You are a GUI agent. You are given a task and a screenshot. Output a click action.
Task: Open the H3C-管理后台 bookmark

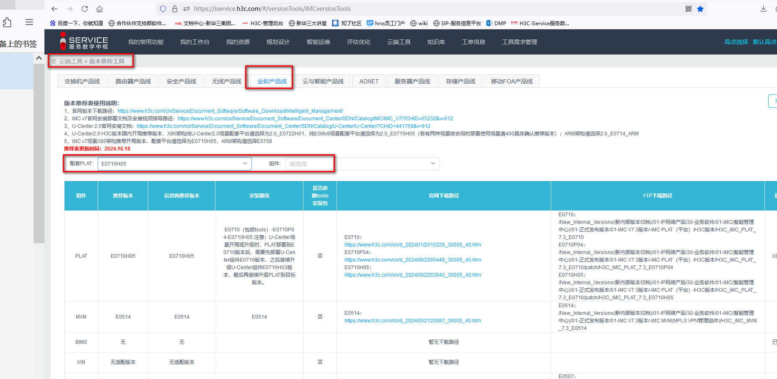click(x=263, y=23)
